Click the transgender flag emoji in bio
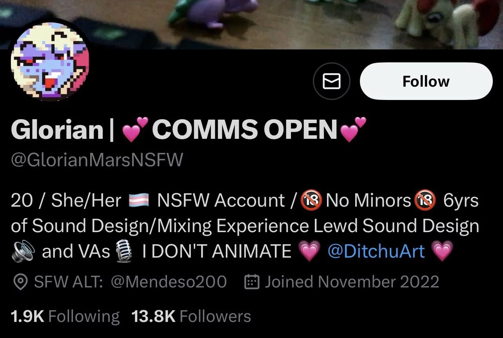 (x=139, y=201)
